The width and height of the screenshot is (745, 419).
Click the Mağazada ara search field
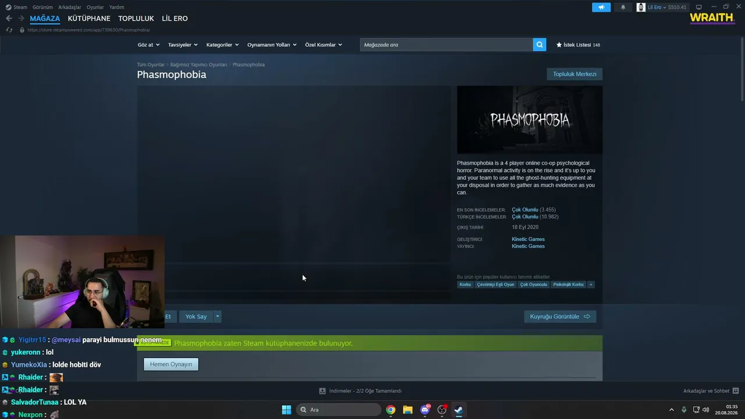click(x=446, y=45)
